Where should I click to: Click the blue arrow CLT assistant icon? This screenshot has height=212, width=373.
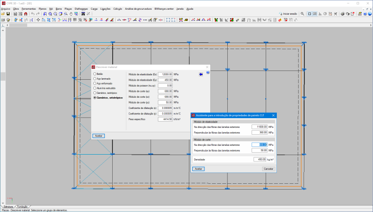201,74
